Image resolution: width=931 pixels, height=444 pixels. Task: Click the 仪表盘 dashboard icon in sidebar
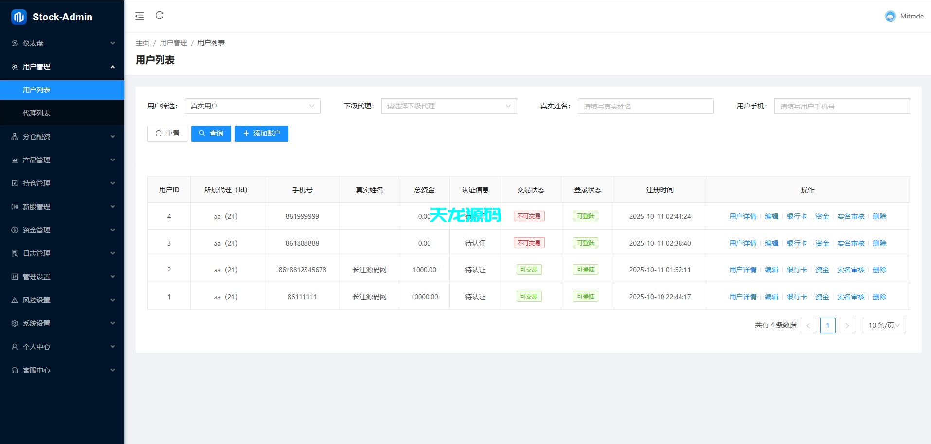pyautogui.click(x=15, y=43)
